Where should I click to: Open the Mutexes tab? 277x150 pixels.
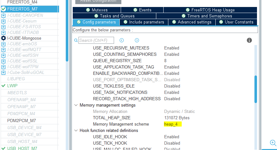(x=97, y=10)
